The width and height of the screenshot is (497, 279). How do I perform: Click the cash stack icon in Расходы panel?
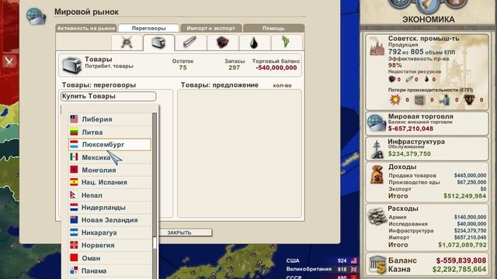click(377, 216)
